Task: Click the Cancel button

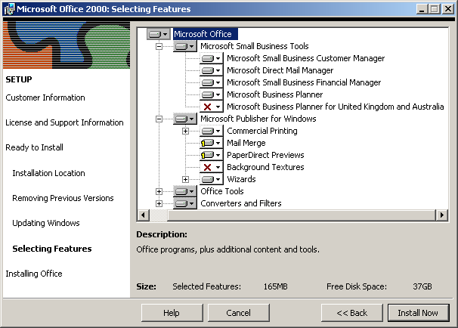Action: (238, 313)
